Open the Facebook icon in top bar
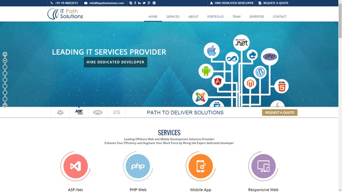 pos(135,3)
